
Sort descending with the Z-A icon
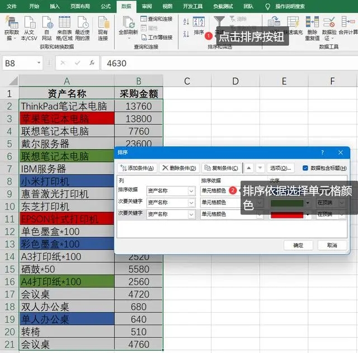pyautogui.click(x=186, y=34)
